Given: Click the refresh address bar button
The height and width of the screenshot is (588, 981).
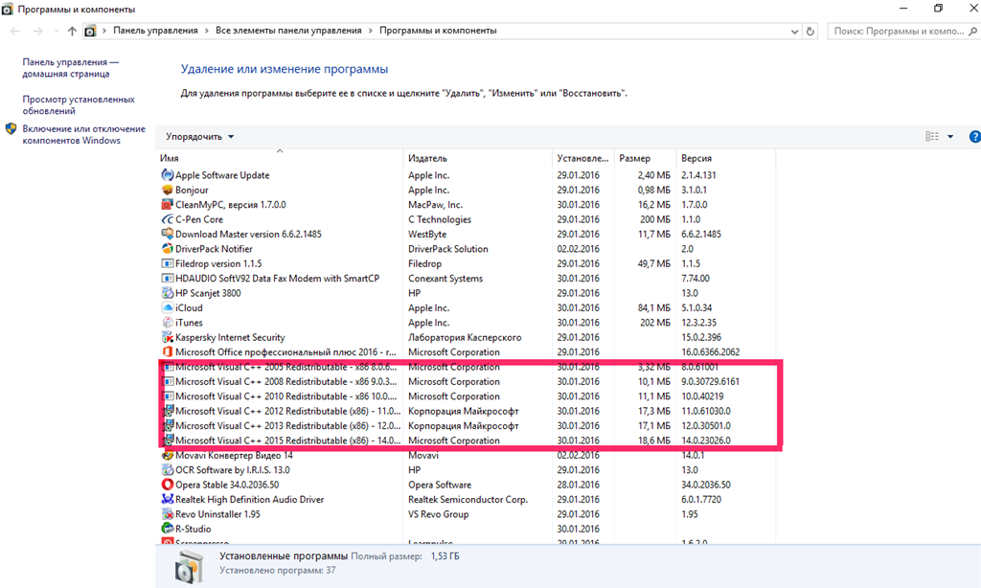Looking at the screenshot, I should [x=810, y=31].
